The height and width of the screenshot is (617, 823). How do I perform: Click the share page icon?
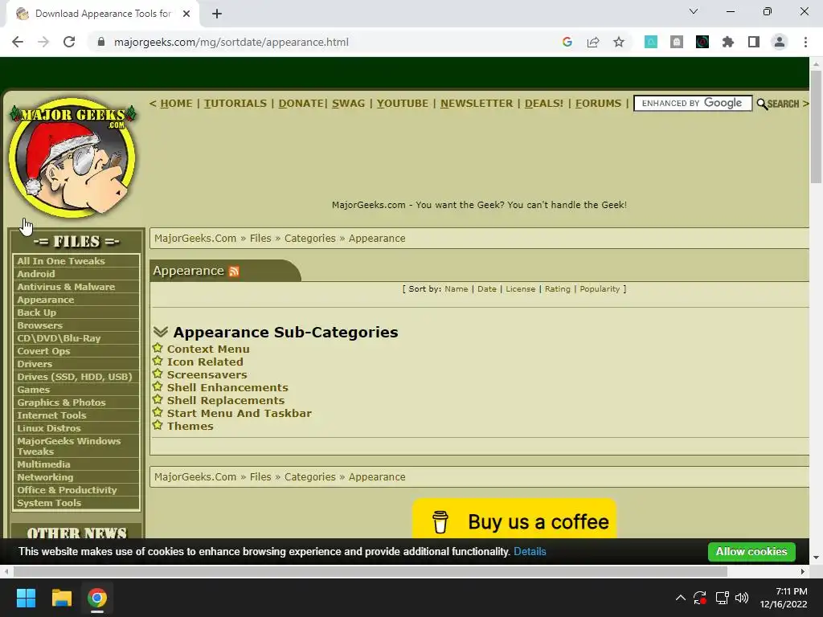point(593,42)
